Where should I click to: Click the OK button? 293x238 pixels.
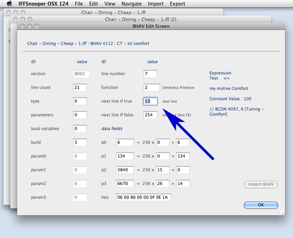[x=260, y=205]
